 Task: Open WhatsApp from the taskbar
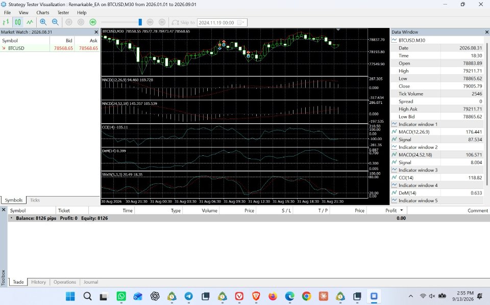click(x=121, y=296)
